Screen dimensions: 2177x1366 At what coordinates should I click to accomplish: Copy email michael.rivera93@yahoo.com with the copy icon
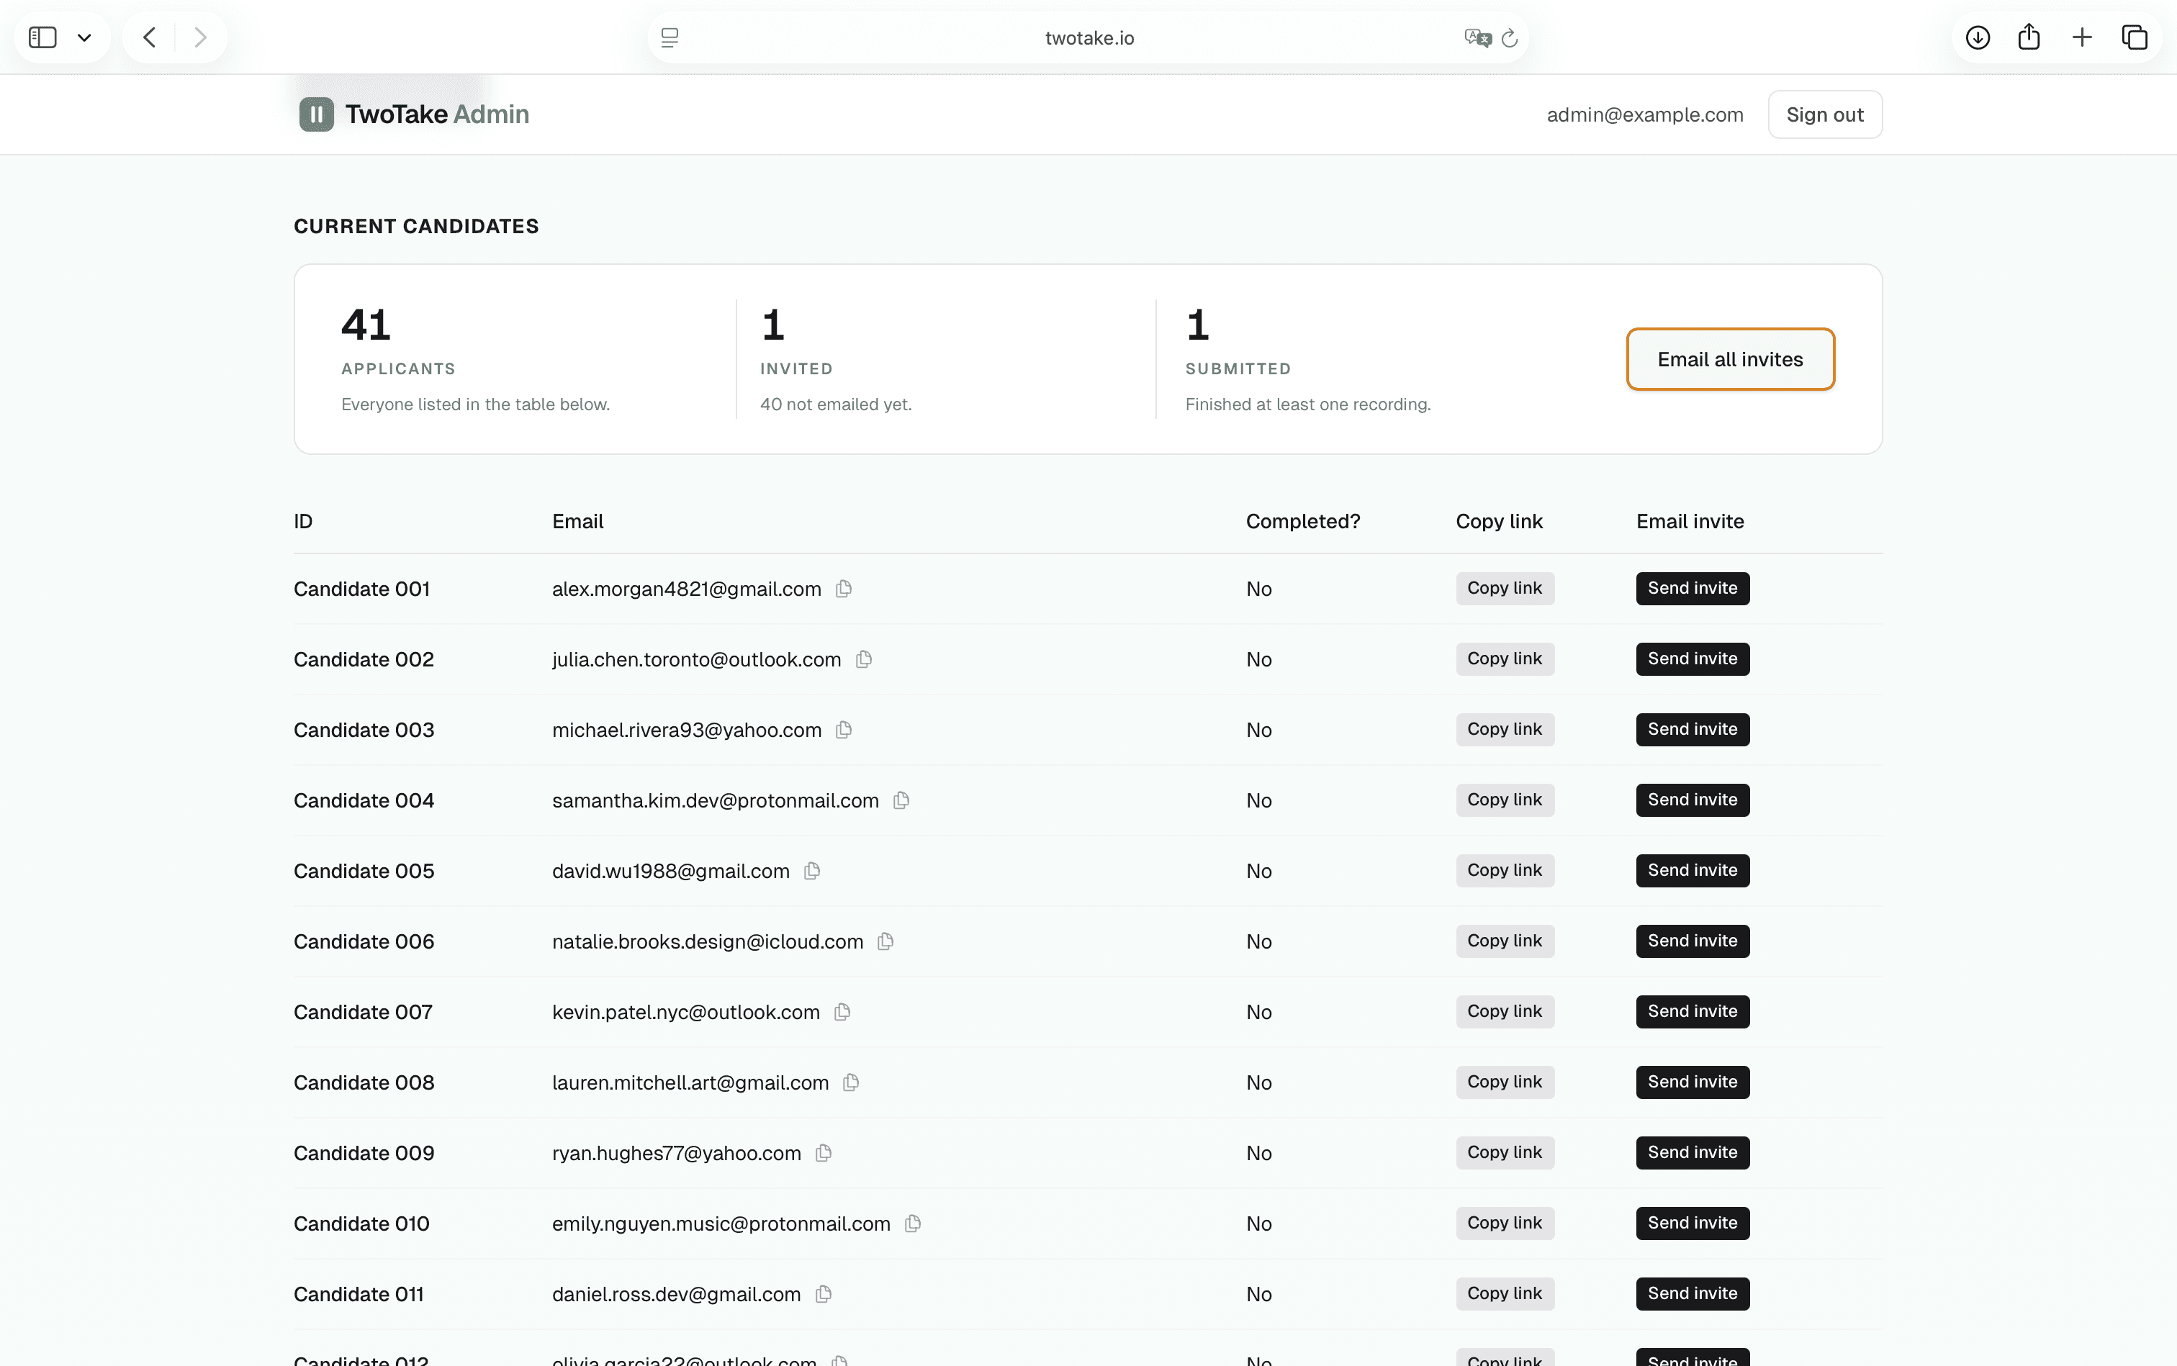pos(843,729)
